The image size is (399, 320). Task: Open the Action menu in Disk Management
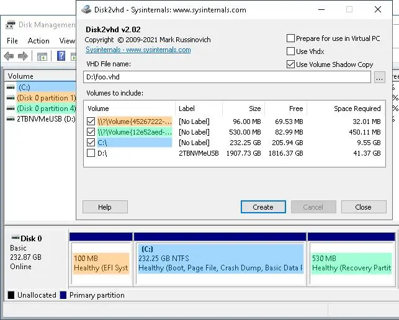38,41
